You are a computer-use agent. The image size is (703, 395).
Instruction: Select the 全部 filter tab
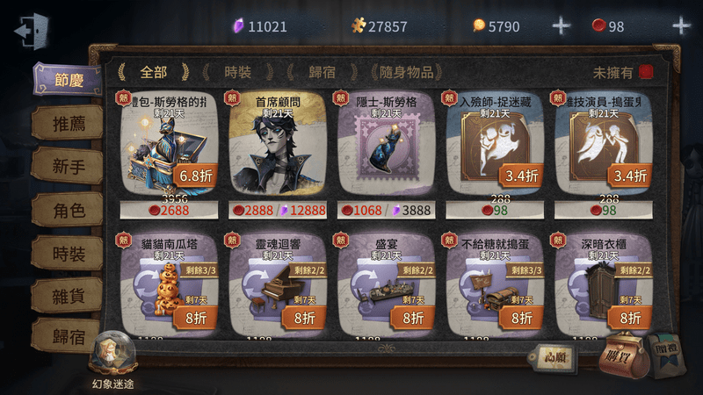click(153, 72)
